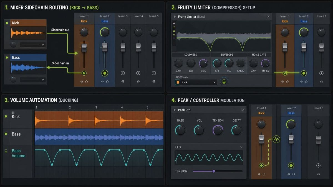Click the SAT knob in Fruity Limiter
This screenshot has width=333, height=187.
pos(191,63)
